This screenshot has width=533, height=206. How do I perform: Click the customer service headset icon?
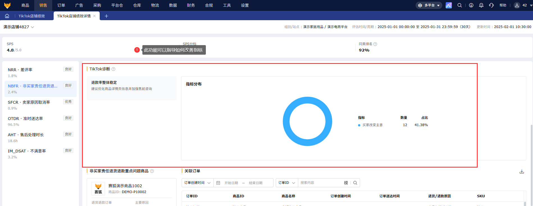[x=491, y=5]
